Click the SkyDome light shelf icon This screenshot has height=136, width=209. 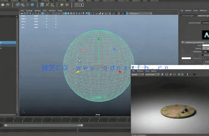click(x=3, y=5)
